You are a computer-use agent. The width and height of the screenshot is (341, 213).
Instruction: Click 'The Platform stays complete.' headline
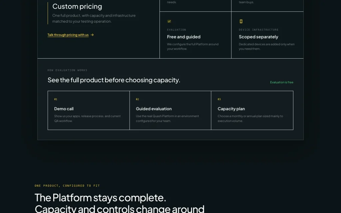(100, 198)
